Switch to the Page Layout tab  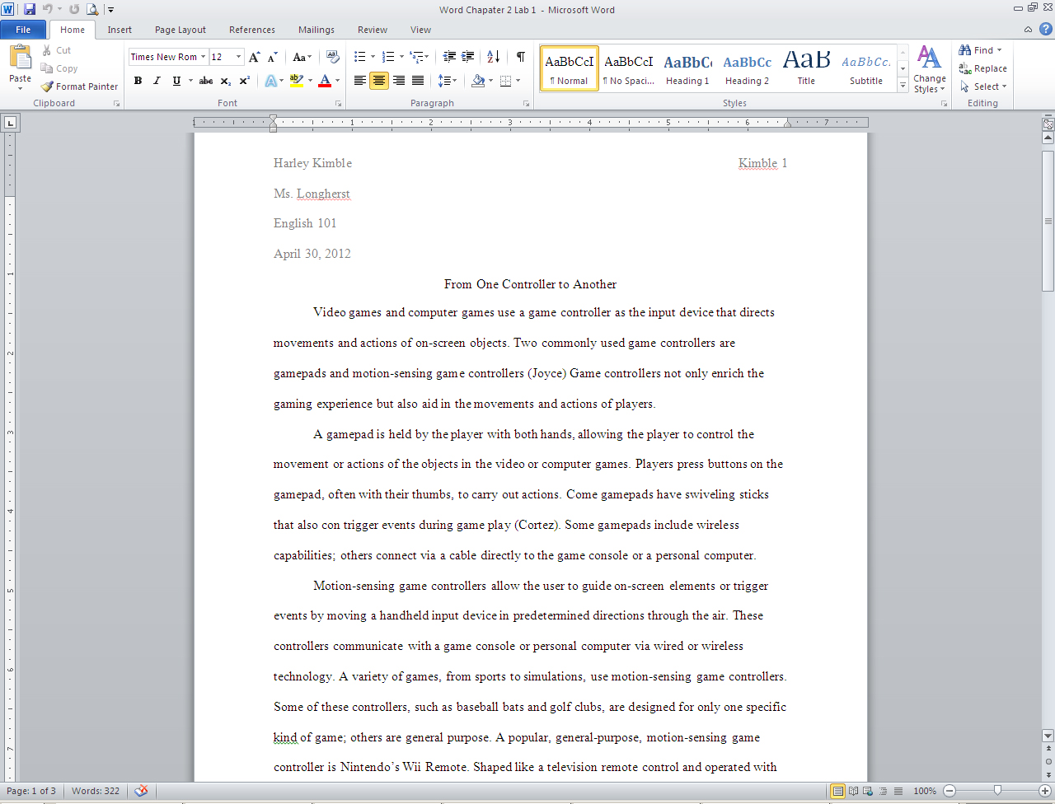(180, 30)
